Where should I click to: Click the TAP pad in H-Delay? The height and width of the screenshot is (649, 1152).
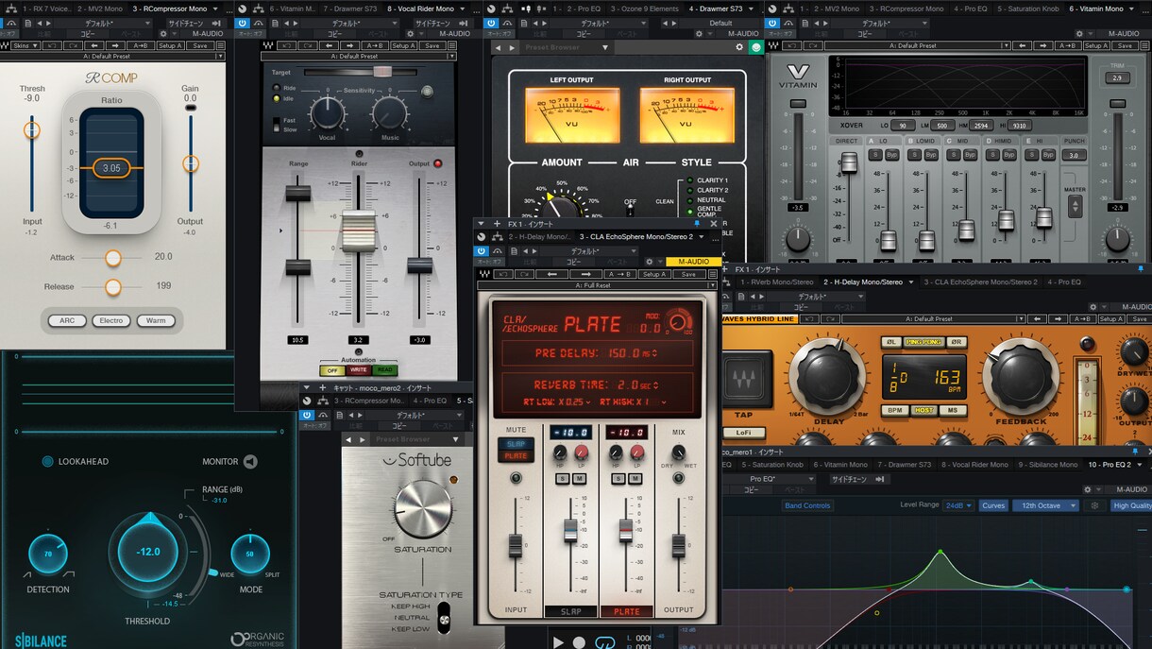(748, 380)
